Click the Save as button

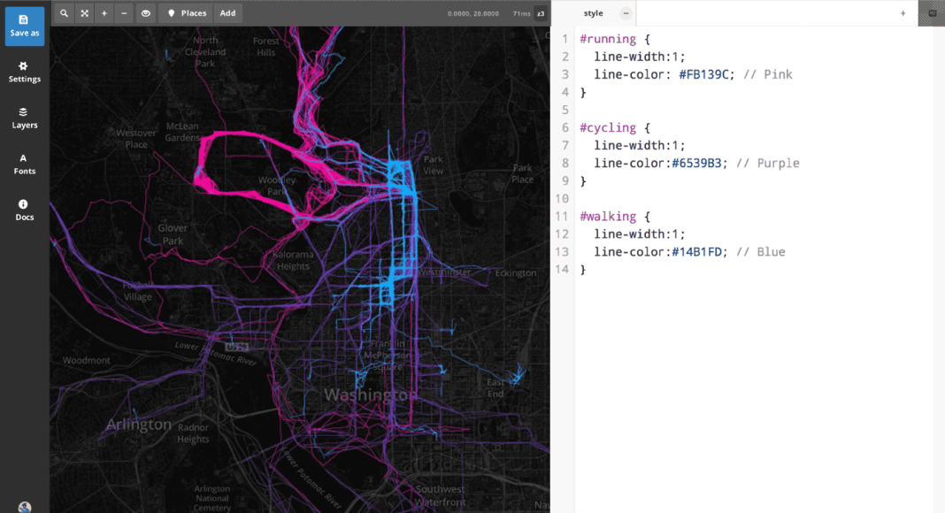(x=24, y=26)
